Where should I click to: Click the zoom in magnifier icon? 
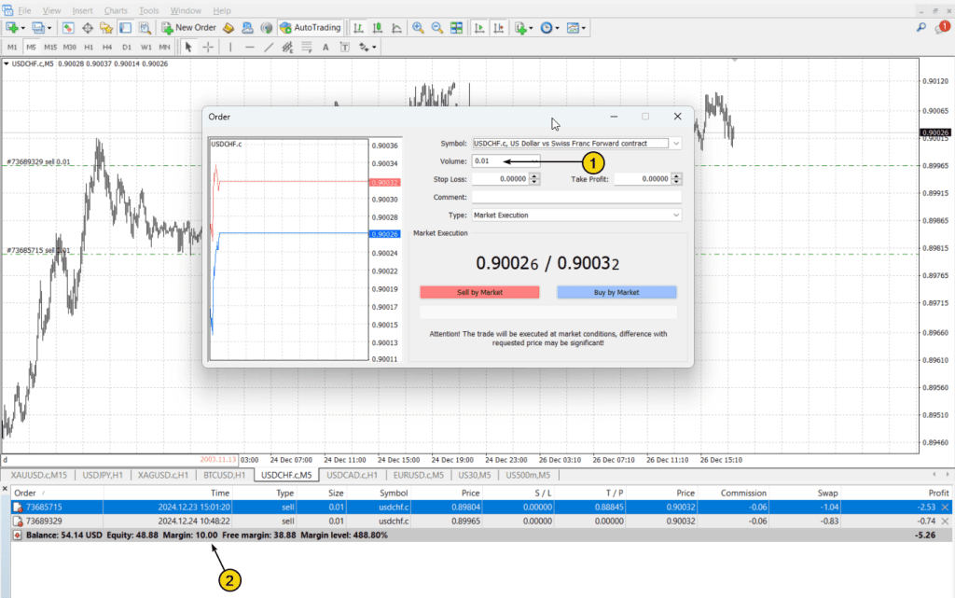pyautogui.click(x=418, y=28)
